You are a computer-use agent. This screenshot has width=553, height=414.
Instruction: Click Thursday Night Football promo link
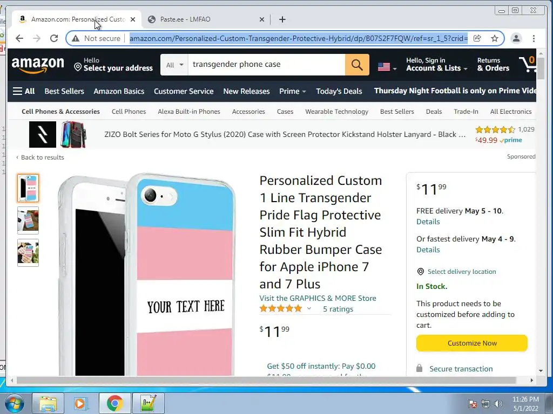455,91
